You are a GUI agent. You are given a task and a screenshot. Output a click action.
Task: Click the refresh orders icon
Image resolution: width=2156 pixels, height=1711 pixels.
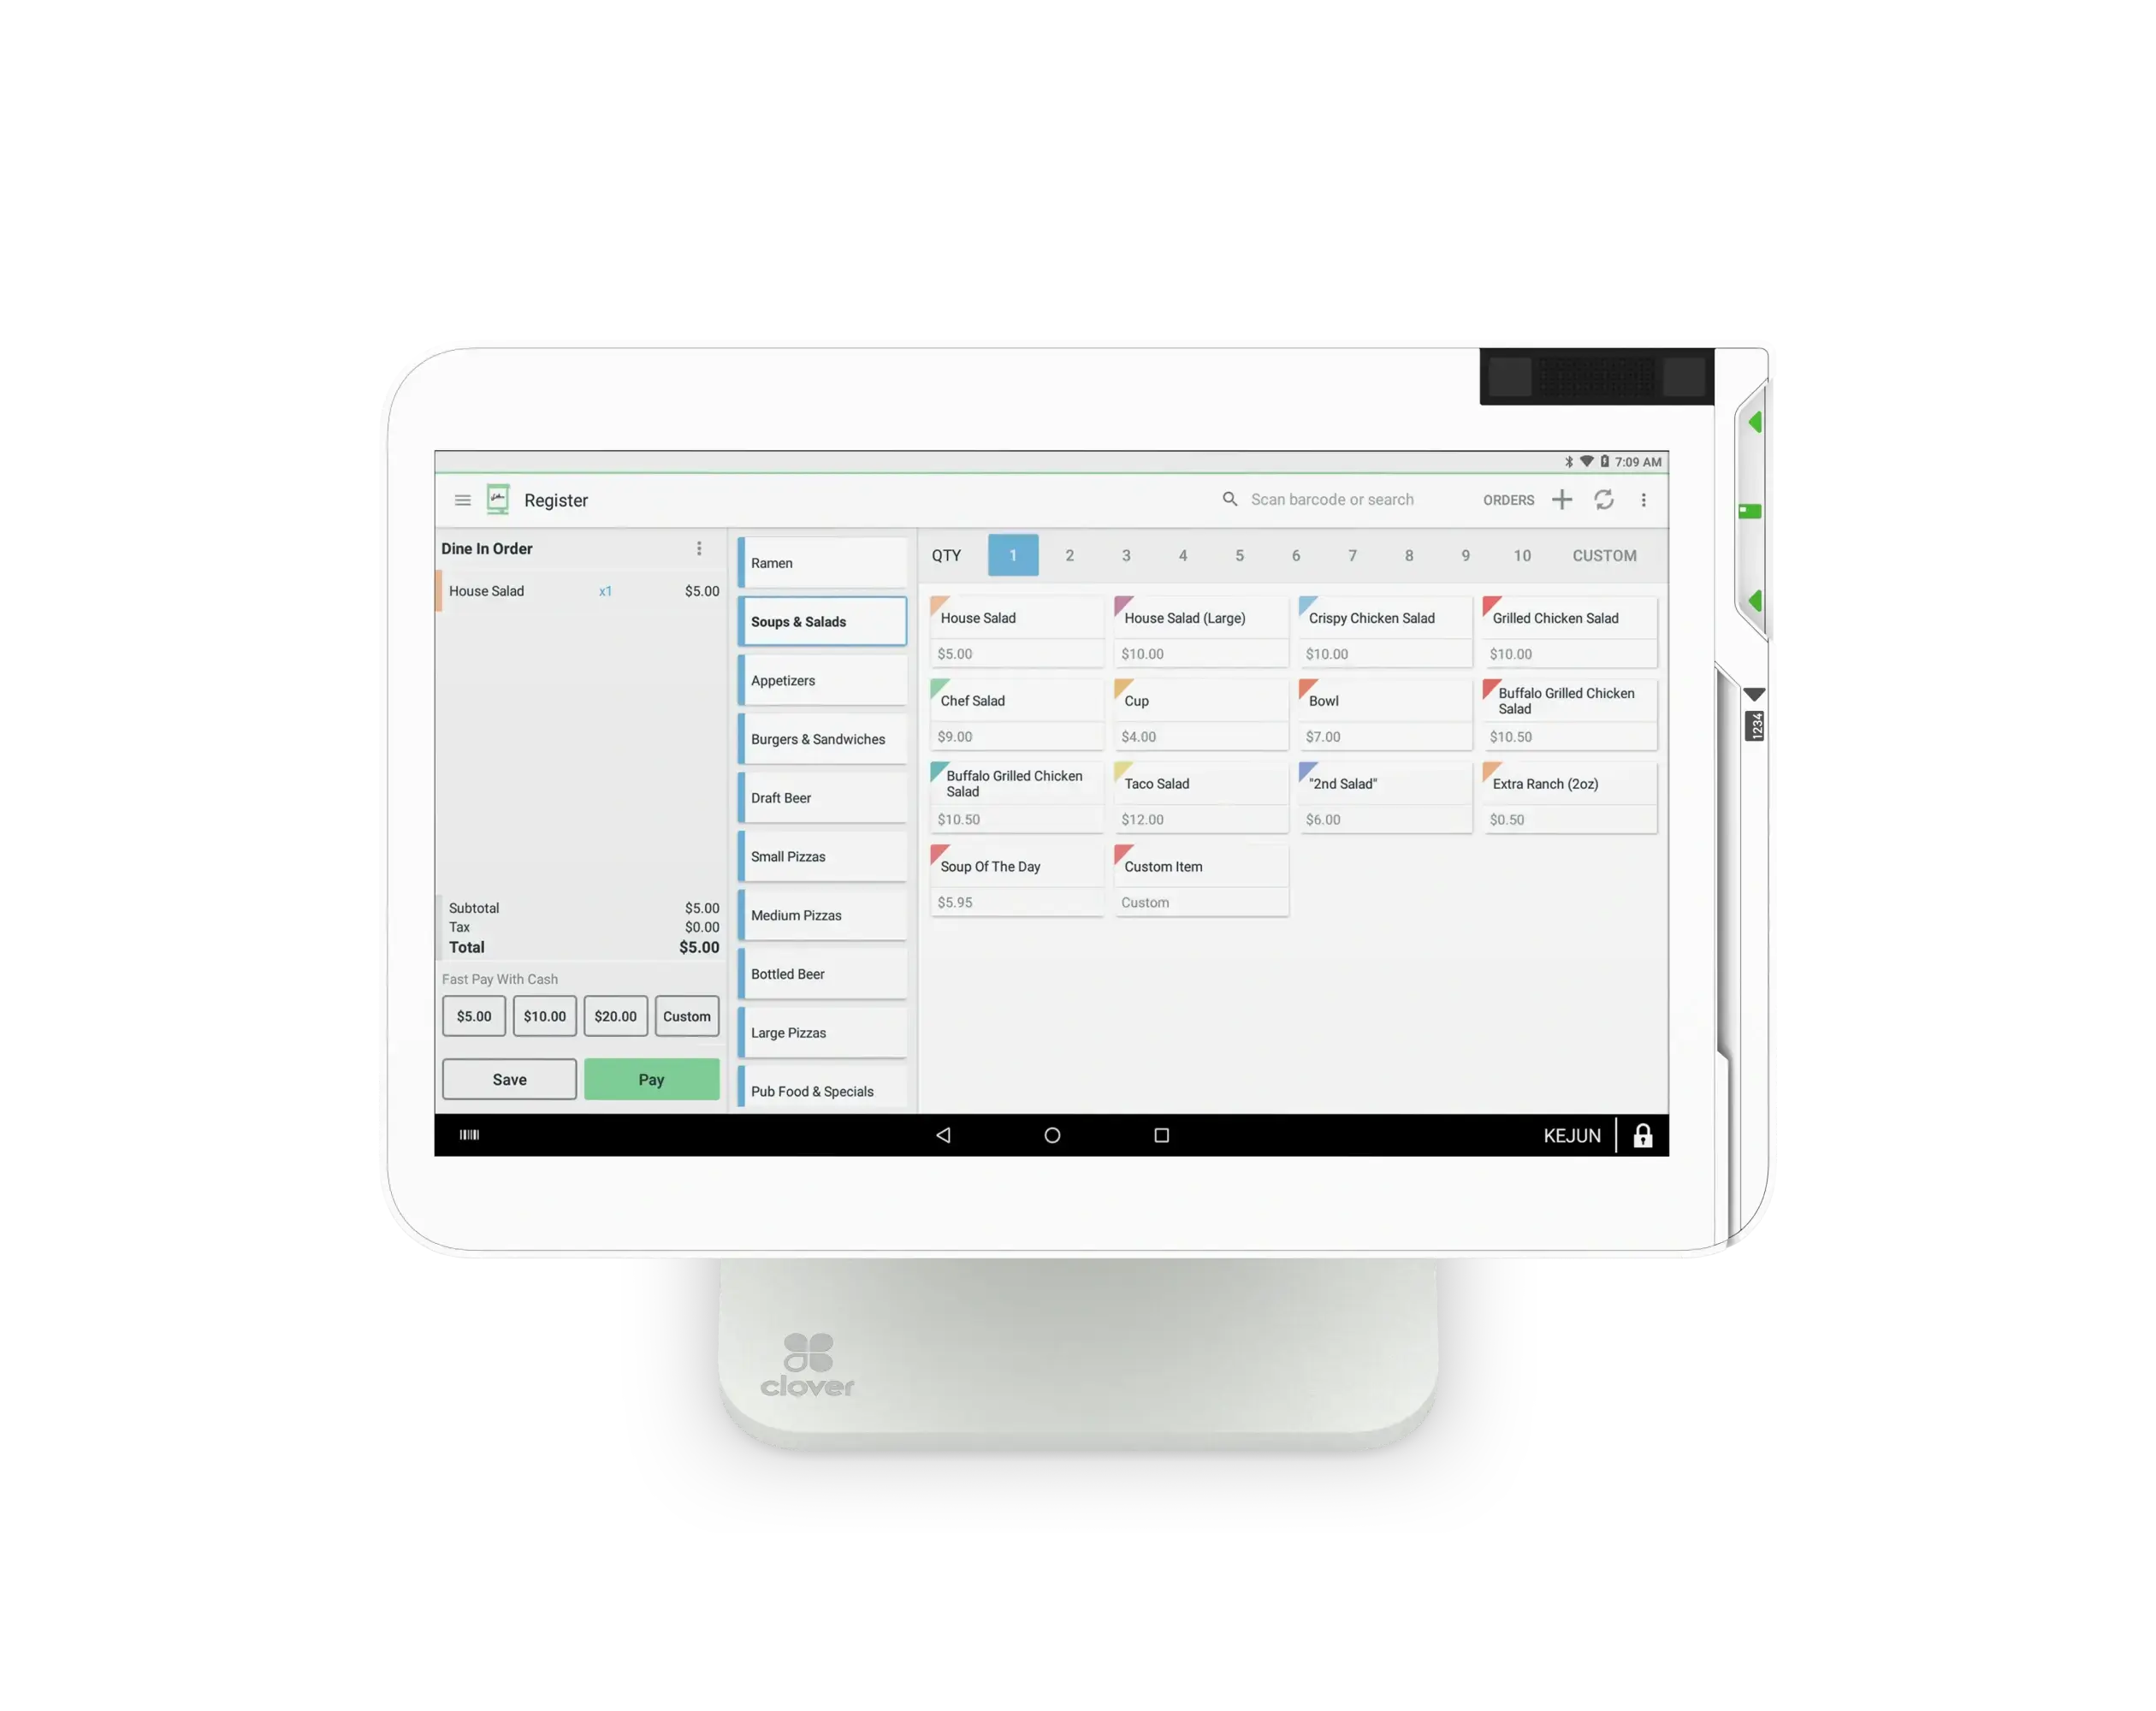click(x=1605, y=499)
